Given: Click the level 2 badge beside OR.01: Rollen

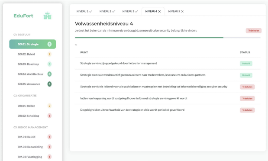Looking at the screenshot, I should point(49,106).
